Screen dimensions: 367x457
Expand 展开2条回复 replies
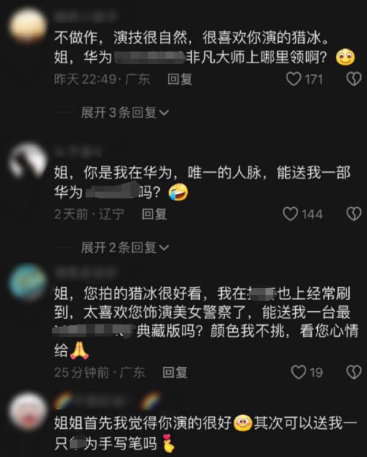125,247
